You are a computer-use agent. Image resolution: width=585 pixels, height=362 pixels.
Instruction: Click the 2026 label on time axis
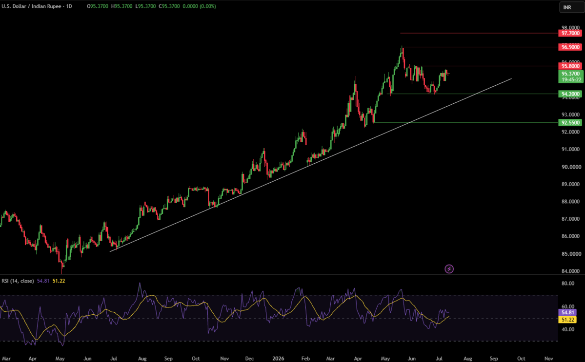coord(278,358)
